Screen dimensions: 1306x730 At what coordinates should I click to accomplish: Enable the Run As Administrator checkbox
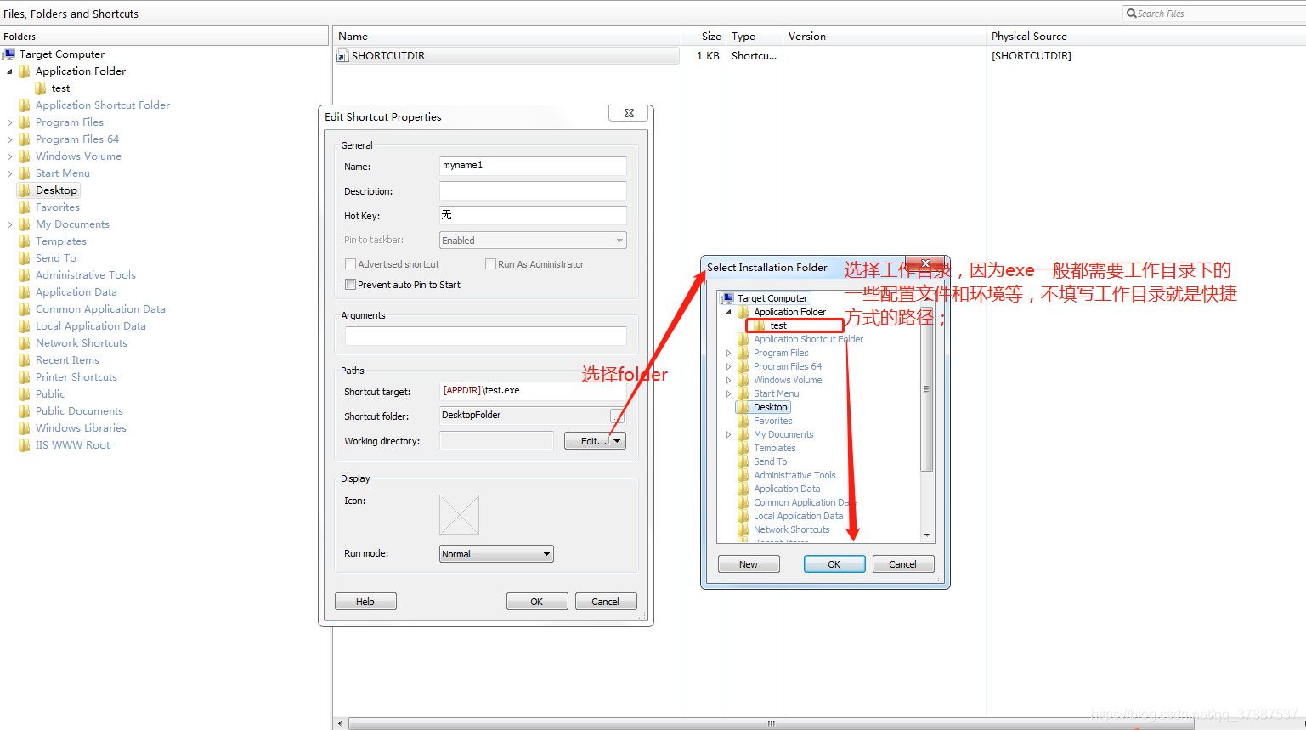(490, 263)
